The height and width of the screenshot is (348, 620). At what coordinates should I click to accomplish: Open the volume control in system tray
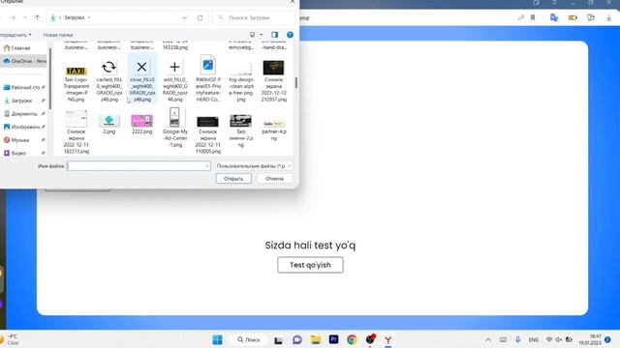click(559, 339)
